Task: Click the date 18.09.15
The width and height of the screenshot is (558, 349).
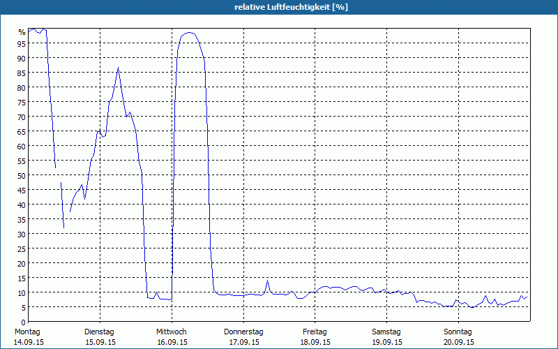Action: [315, 343]
